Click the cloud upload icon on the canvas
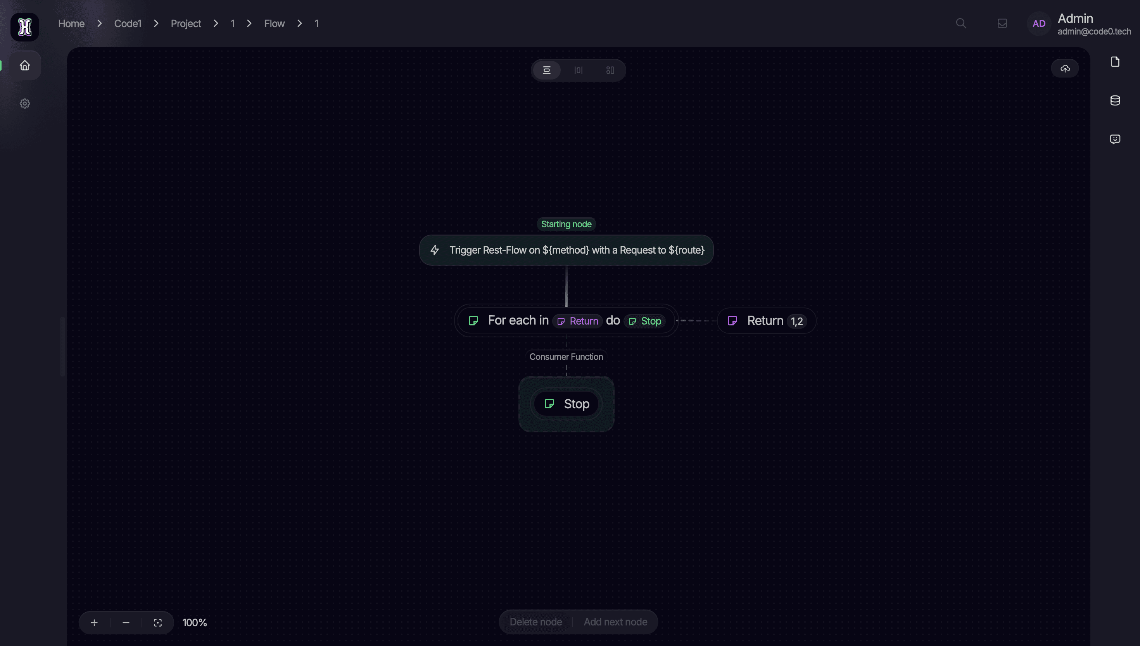The height and width of the screenshot is (646, 1140). click(1066, 68)
